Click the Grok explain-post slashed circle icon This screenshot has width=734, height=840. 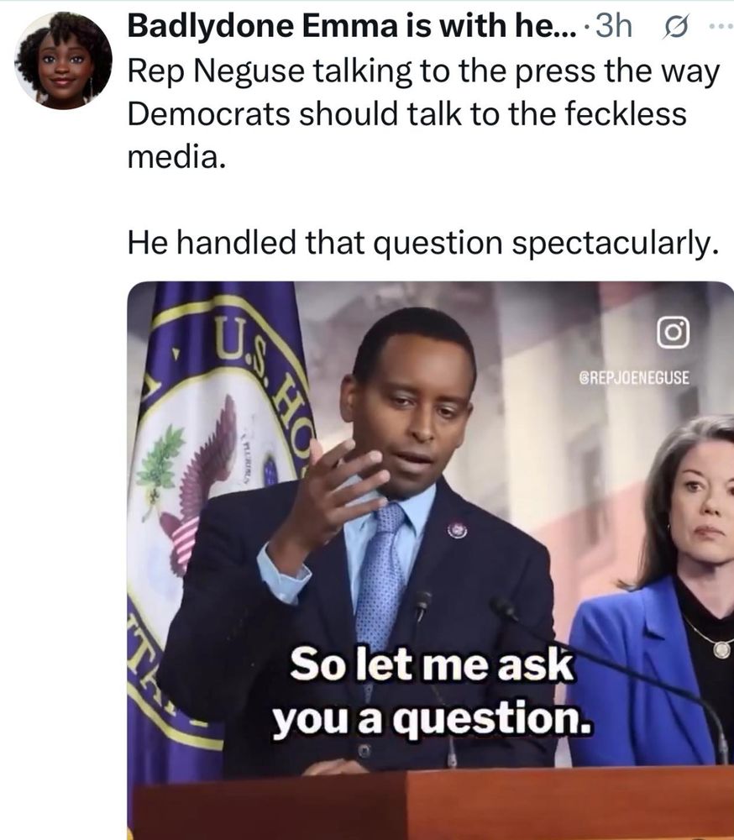click(674, 27)
